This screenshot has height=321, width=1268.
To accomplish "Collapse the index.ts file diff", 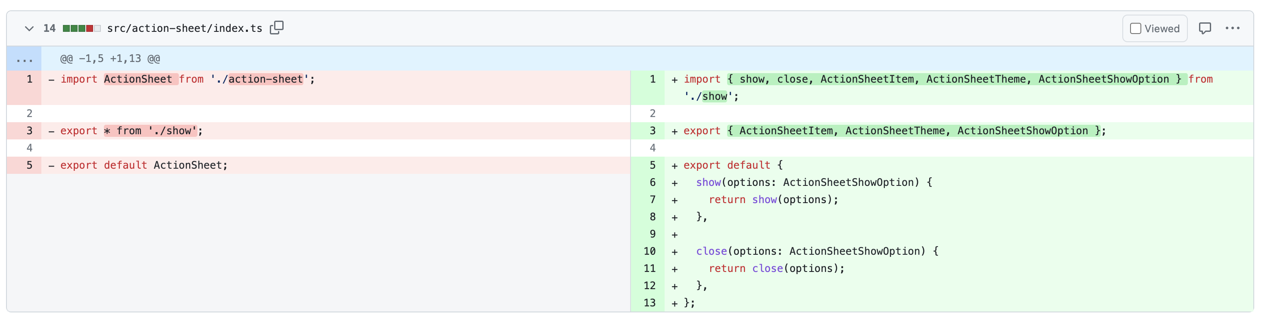I will pos(29,28).
